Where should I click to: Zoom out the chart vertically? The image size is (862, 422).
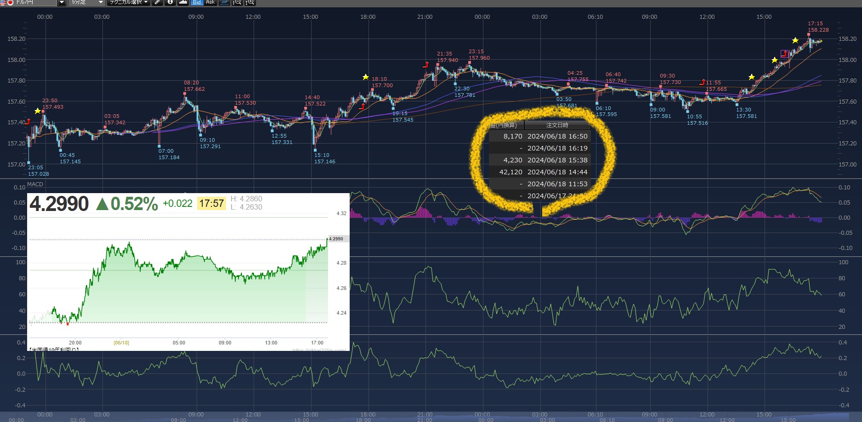tap(237, 2)
